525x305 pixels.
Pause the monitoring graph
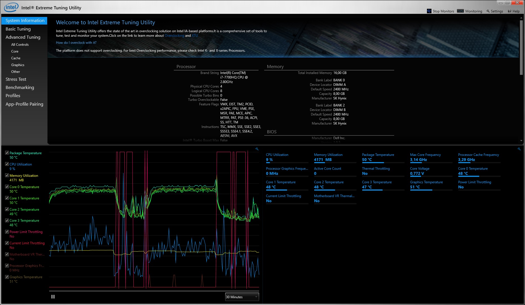tap(53, 297)
